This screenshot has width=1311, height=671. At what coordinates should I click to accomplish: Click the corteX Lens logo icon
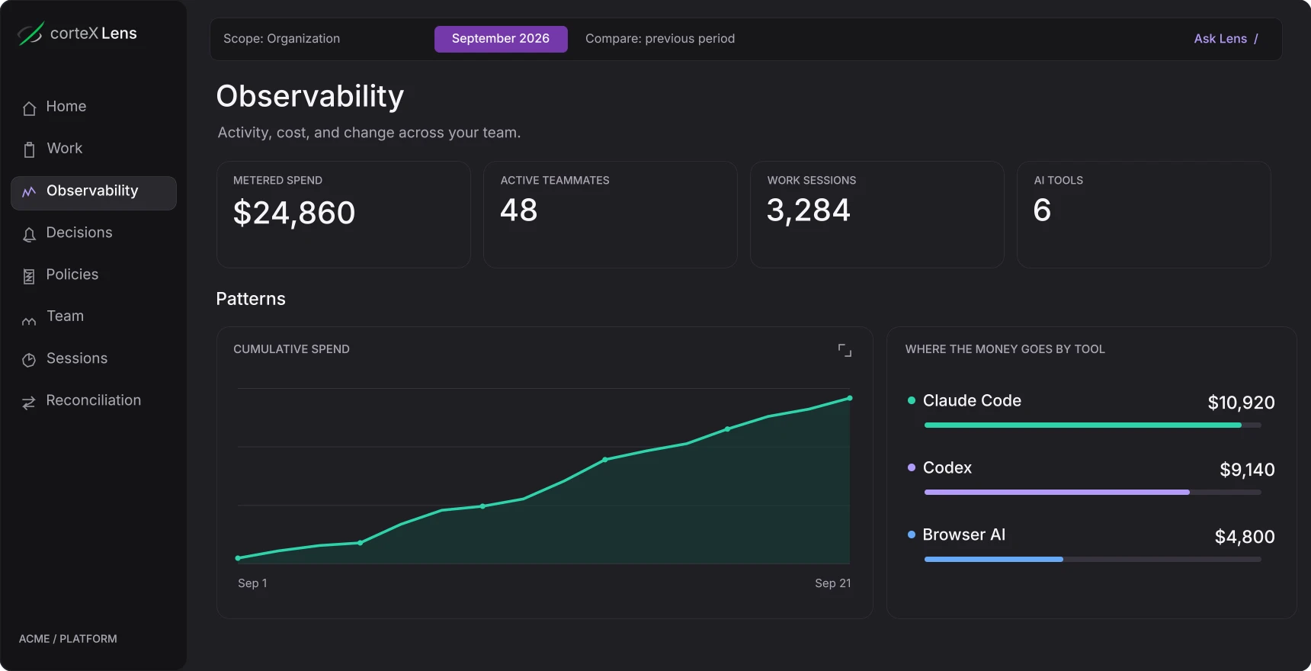point(30,34)
